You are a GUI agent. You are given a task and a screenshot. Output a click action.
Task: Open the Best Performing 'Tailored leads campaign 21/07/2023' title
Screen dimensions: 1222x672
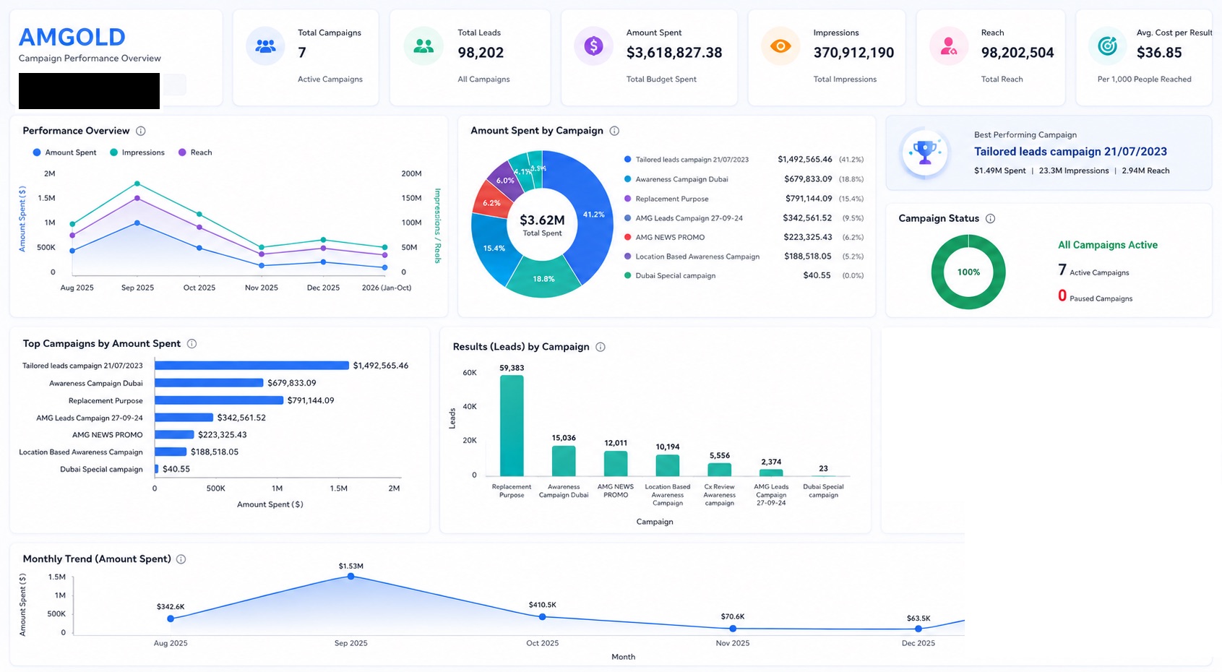tap(1070, 152)
